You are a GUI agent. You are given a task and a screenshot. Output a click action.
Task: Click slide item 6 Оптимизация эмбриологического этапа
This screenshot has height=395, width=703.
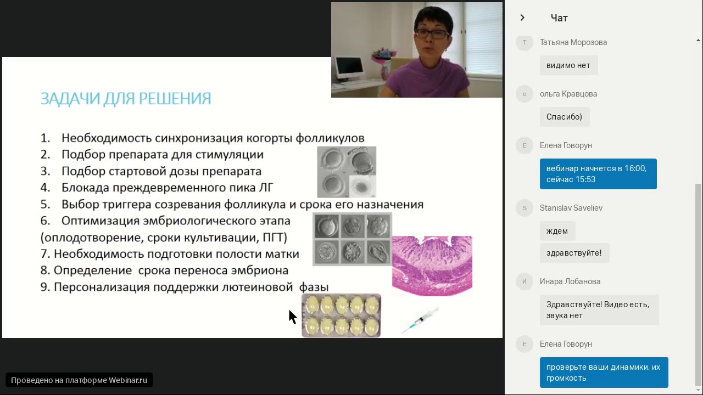165,229
